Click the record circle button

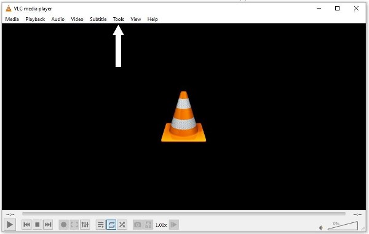tap(63, 225)
